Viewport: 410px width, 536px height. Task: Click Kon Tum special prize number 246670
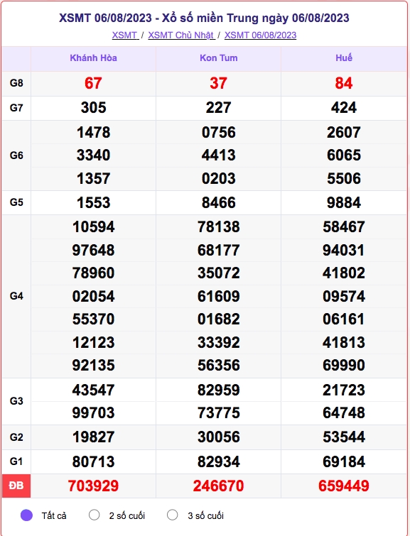[x=218, y=486]
